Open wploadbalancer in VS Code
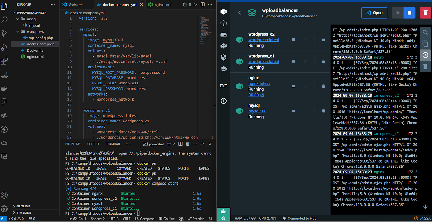The width and height of the screenshot is (432, 222). tap(374, 13)
